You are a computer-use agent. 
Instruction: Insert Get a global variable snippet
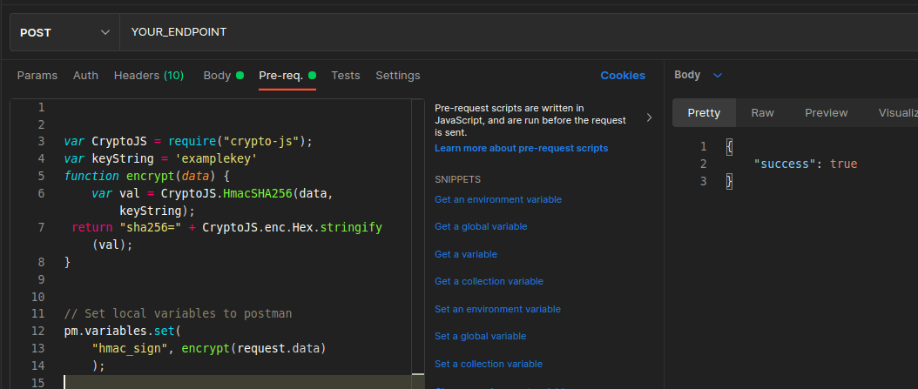(x=481, y=226)
